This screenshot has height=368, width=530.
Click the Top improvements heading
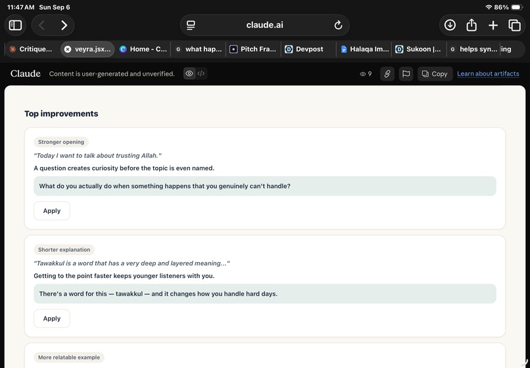pyautogui.click(x=61, y=114)
